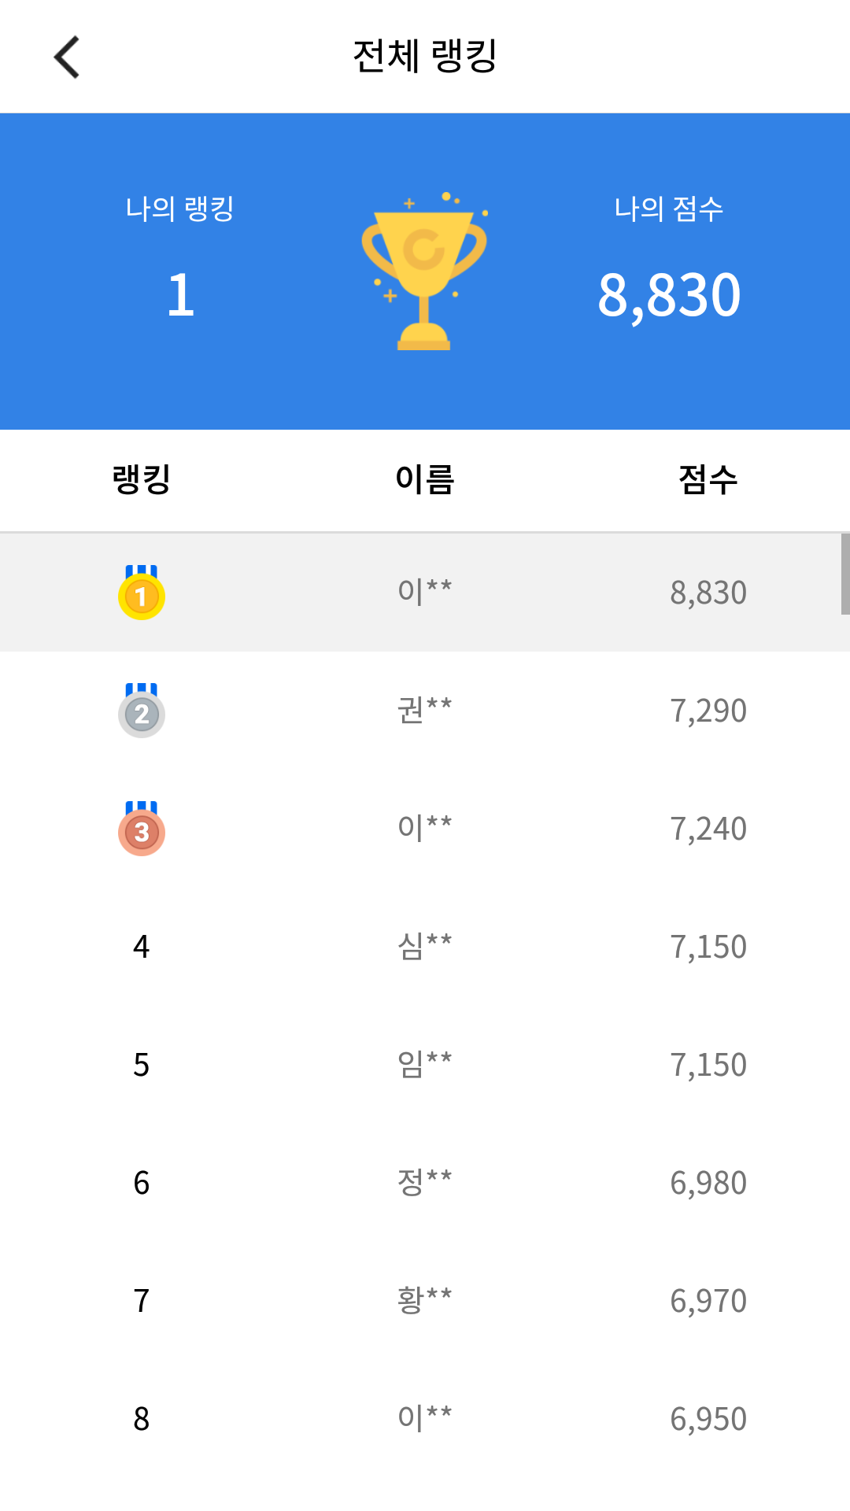850x1511 pixels.
Task: Click the silver second-place medal
Action: click(x=142, y=711)
